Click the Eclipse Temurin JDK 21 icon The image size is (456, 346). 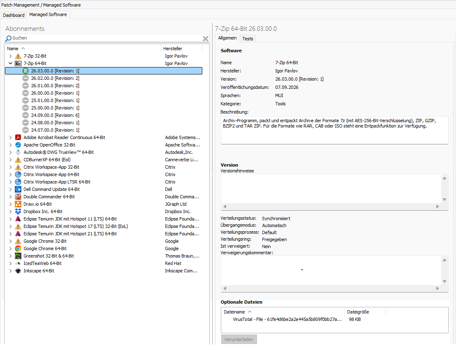18,234
